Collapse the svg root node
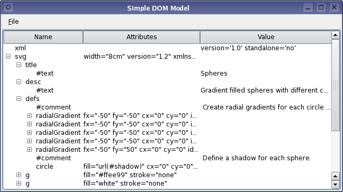The image size is (343, 192). point(8,57)
